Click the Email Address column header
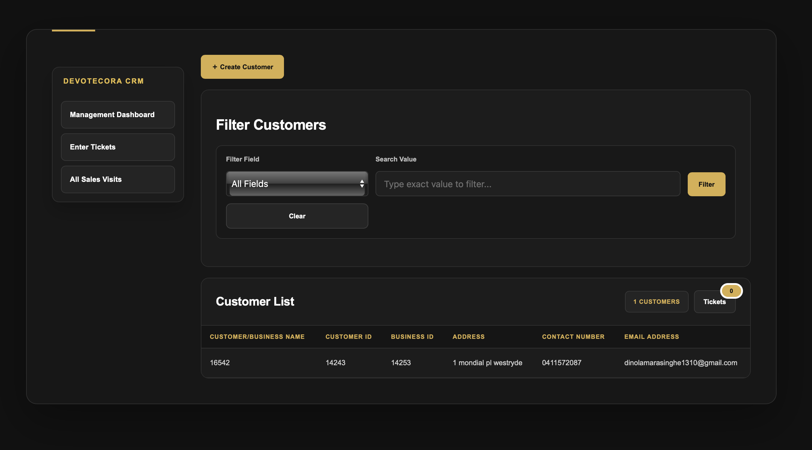This screenshot has width=812, height=450. point(651,337)
